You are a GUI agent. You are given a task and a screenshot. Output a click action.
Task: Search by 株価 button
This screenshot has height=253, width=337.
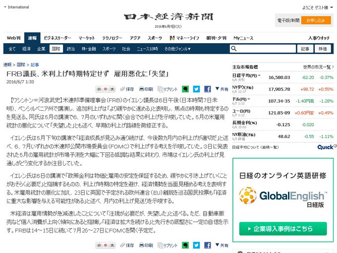click(323, 49)
